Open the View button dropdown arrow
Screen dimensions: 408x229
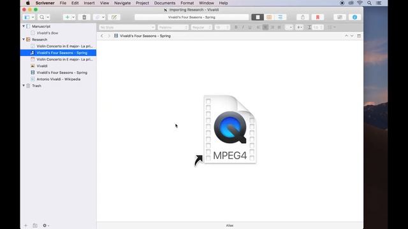(33, 17)
